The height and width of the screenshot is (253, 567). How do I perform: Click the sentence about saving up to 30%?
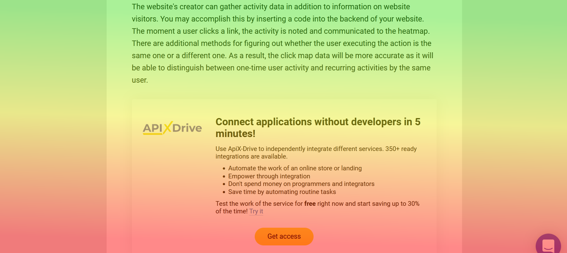[317, 207]
